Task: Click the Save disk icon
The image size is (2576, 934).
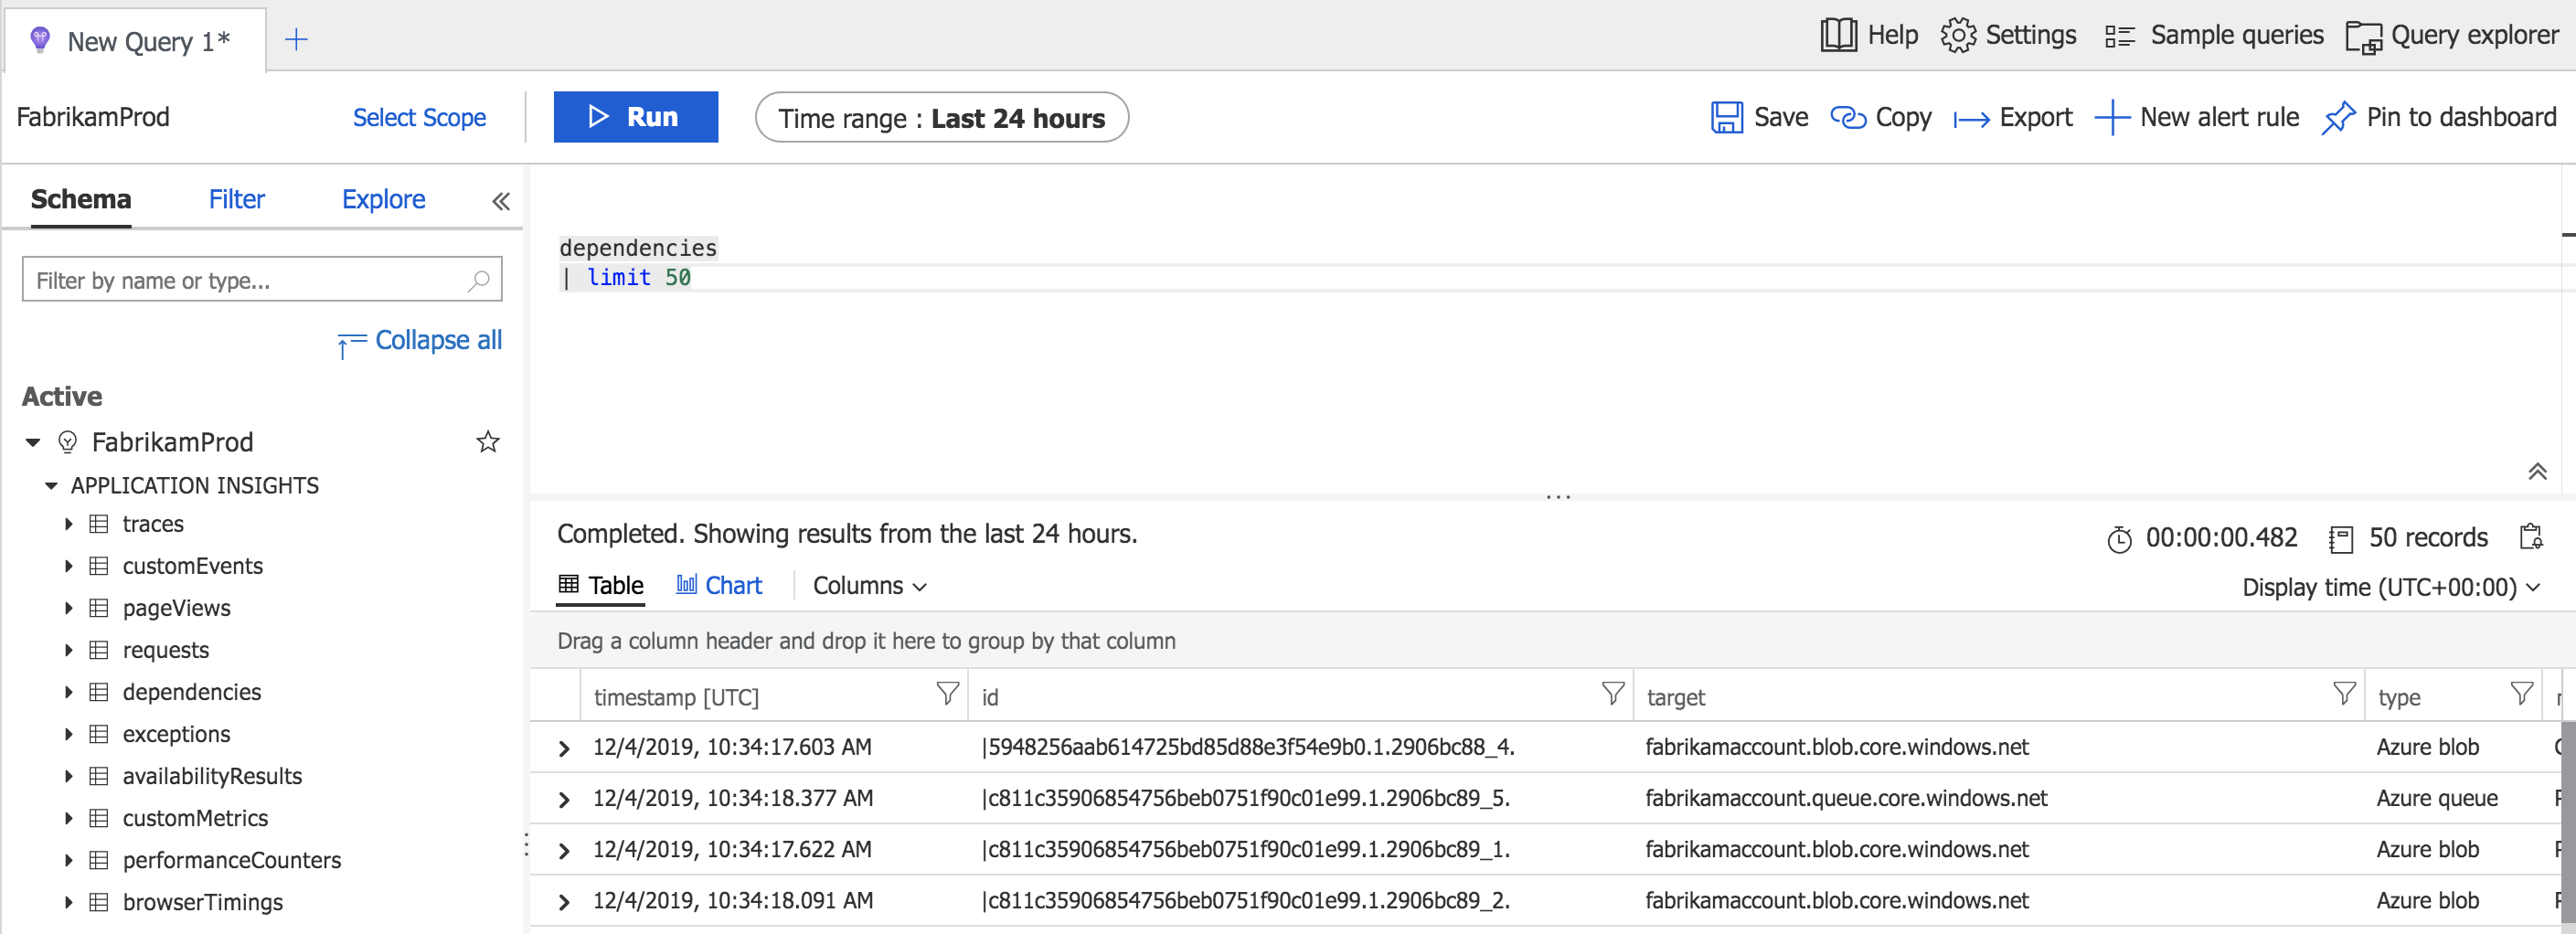Action: point(1726,118)
